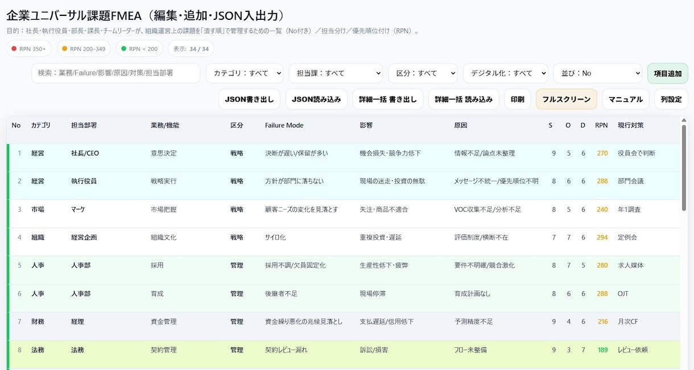
Task: Click the 影響 column header
Action: pyautogui.click(x=366, y=125)
